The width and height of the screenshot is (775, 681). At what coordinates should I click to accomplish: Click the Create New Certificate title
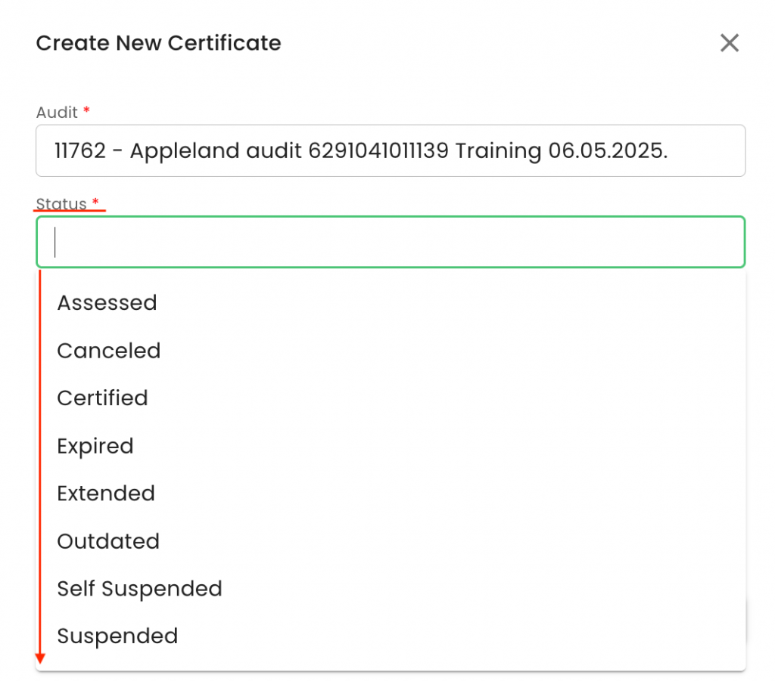tap(158, 43)
